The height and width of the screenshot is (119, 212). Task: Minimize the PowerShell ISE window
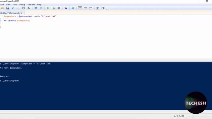pos(199,1)
